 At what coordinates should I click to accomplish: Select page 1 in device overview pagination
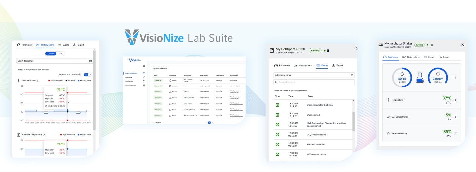coord(209,122)
